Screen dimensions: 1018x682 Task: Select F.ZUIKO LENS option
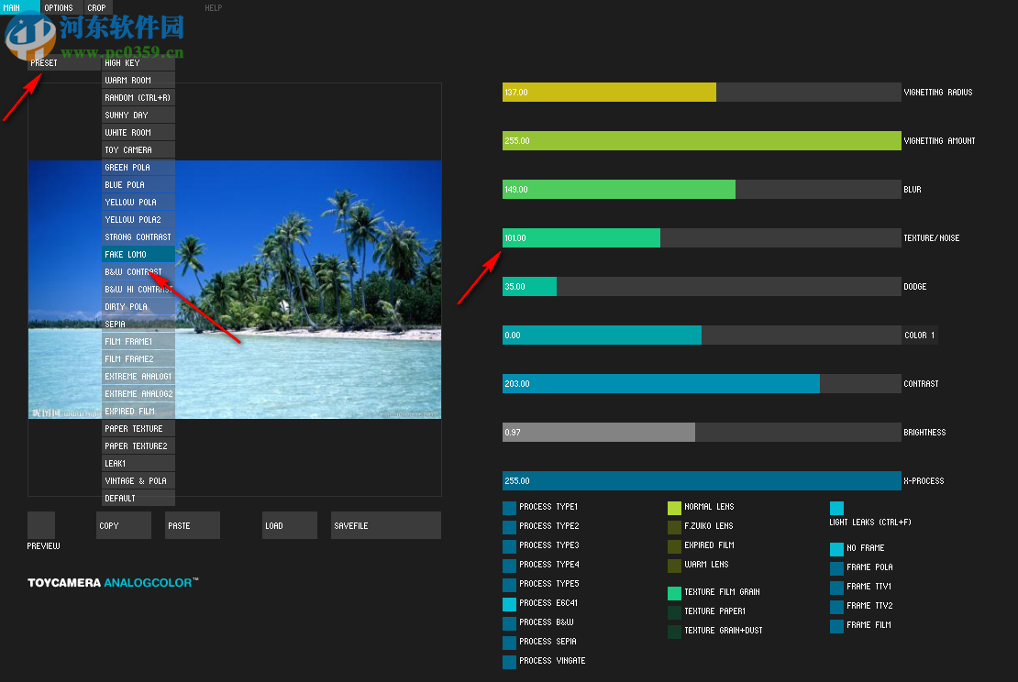(675, 527)
